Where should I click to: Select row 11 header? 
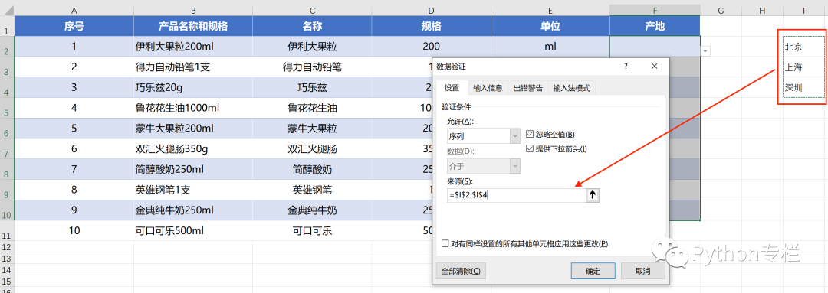(7, 231)
